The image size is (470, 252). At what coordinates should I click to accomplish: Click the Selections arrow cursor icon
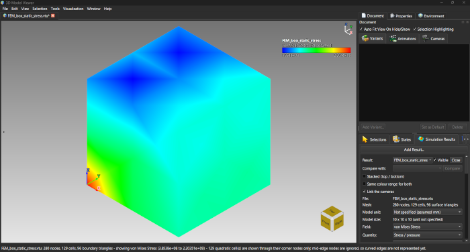(365, 139)
